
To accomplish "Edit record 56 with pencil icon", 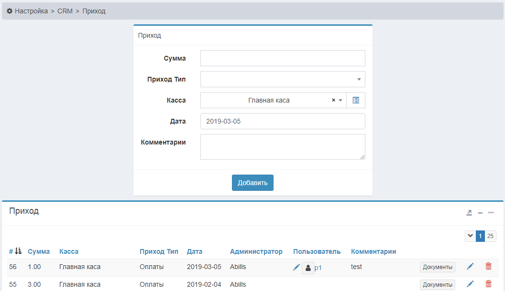I will coord(470,267).
